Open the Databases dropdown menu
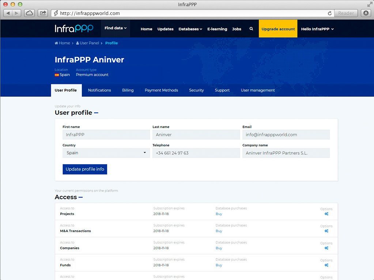Image resolution: width=374 pixels, height=280 pixels. point(190,29)
